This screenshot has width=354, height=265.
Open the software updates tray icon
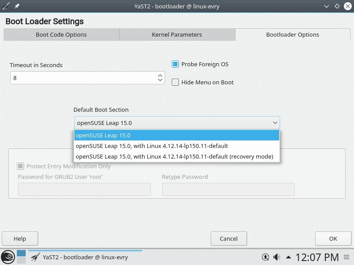point(265,257)
